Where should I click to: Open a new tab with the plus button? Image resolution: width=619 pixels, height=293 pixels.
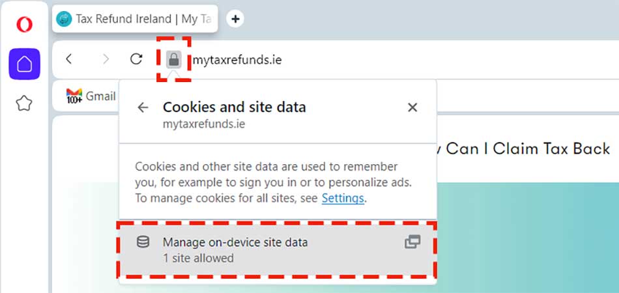[x=235, y=19]
